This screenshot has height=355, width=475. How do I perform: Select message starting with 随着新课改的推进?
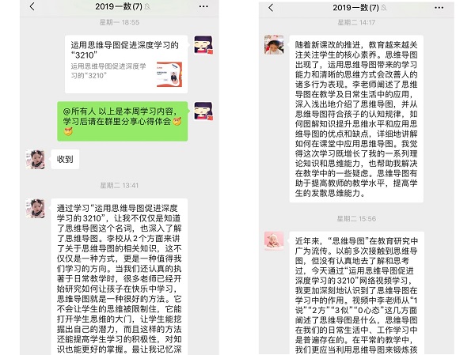pos(356,119)
